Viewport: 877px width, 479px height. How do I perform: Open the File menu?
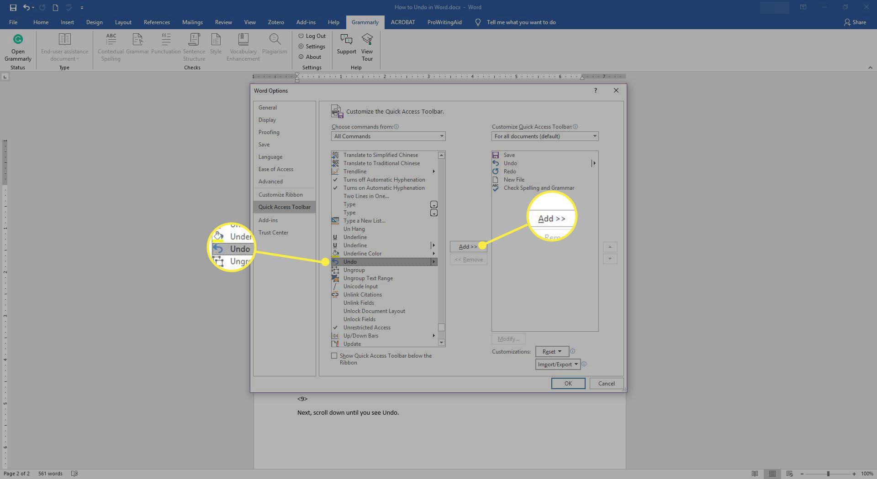click(x=13, y=22)
